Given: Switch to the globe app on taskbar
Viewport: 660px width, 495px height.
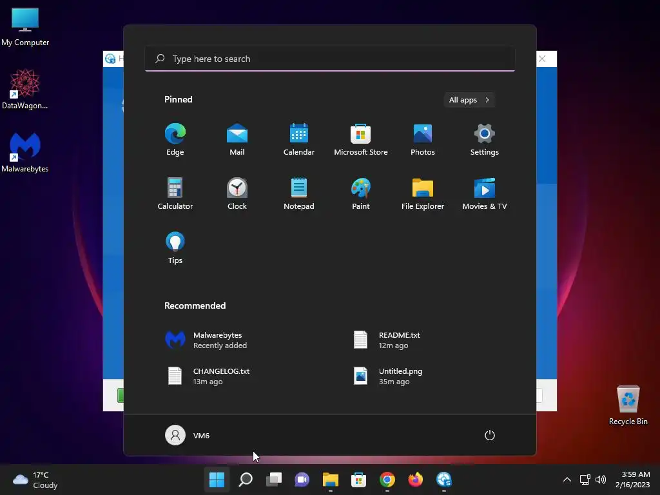Looking at the screenshot, I should (x=443, y=480).
